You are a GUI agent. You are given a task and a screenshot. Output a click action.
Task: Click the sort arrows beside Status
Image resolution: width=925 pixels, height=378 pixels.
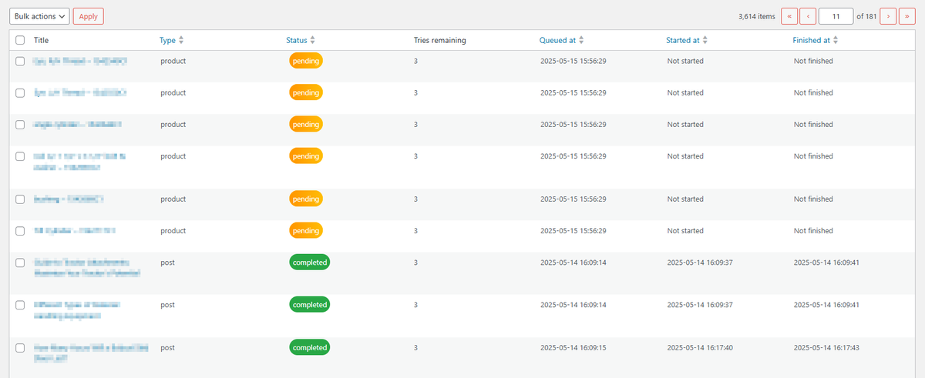tap(312, 40)
